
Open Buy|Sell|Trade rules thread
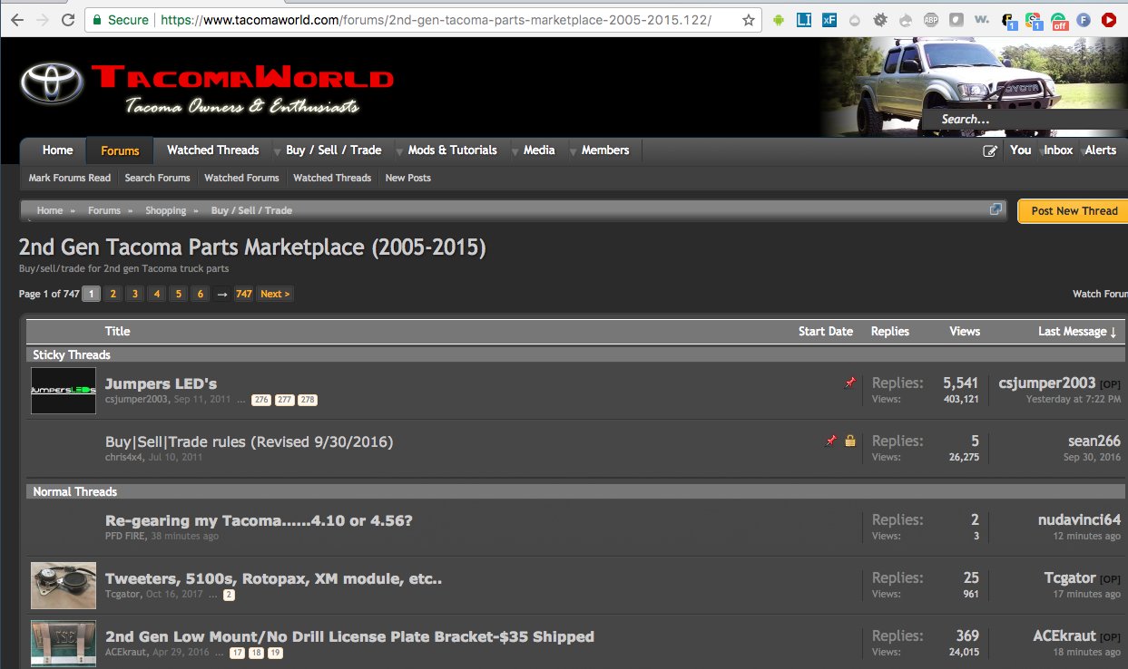(x=249, y=441)
